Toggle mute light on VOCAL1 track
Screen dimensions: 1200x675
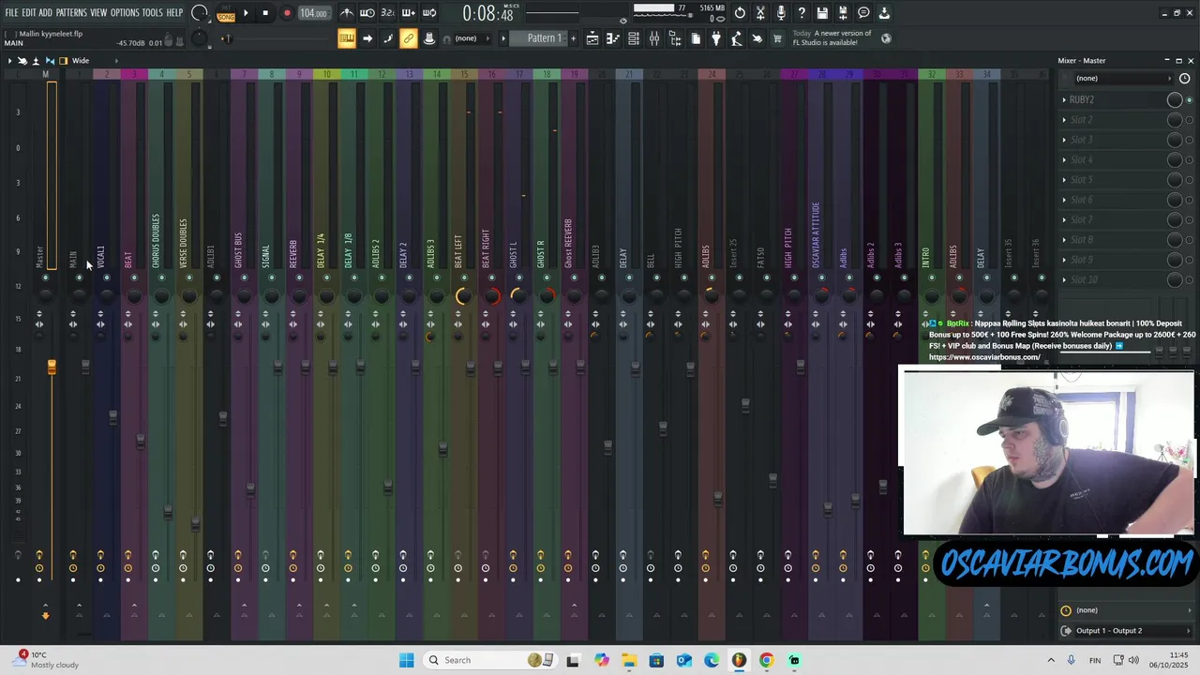106,277
